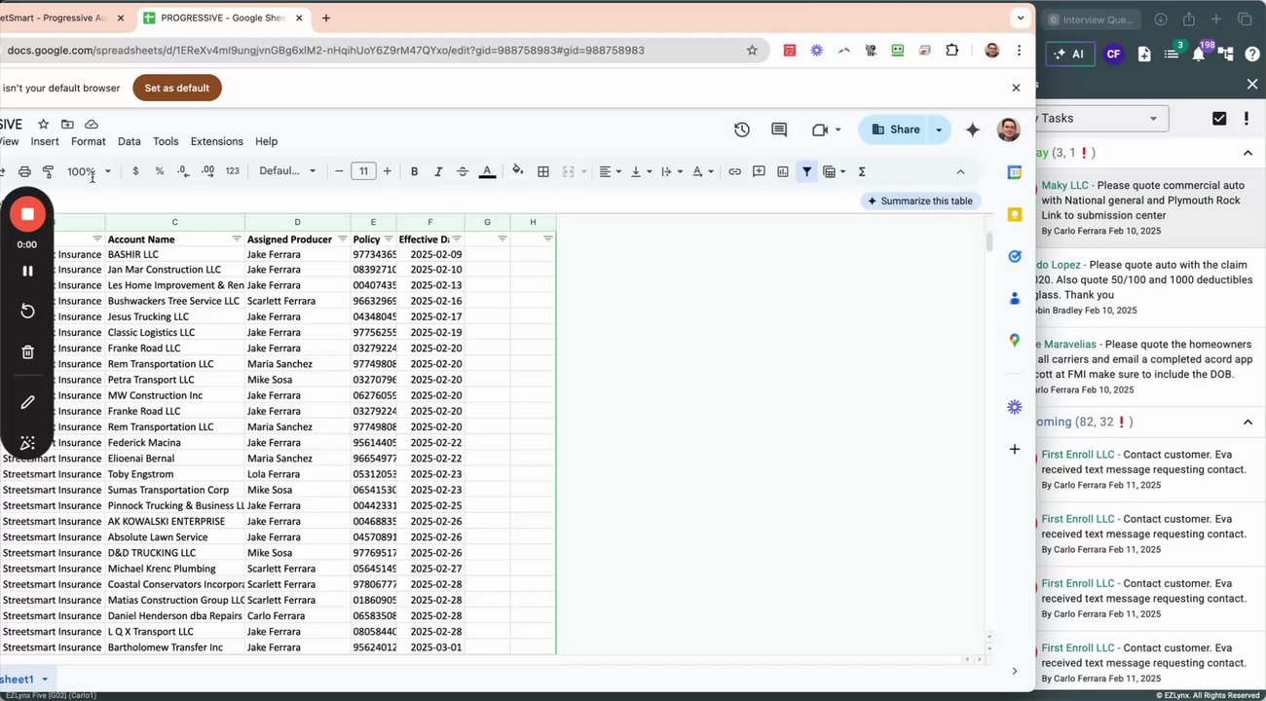Viewport: 1266px width, 701px height.
Task: Toggle italic formatting
Action: coord(438,171)
